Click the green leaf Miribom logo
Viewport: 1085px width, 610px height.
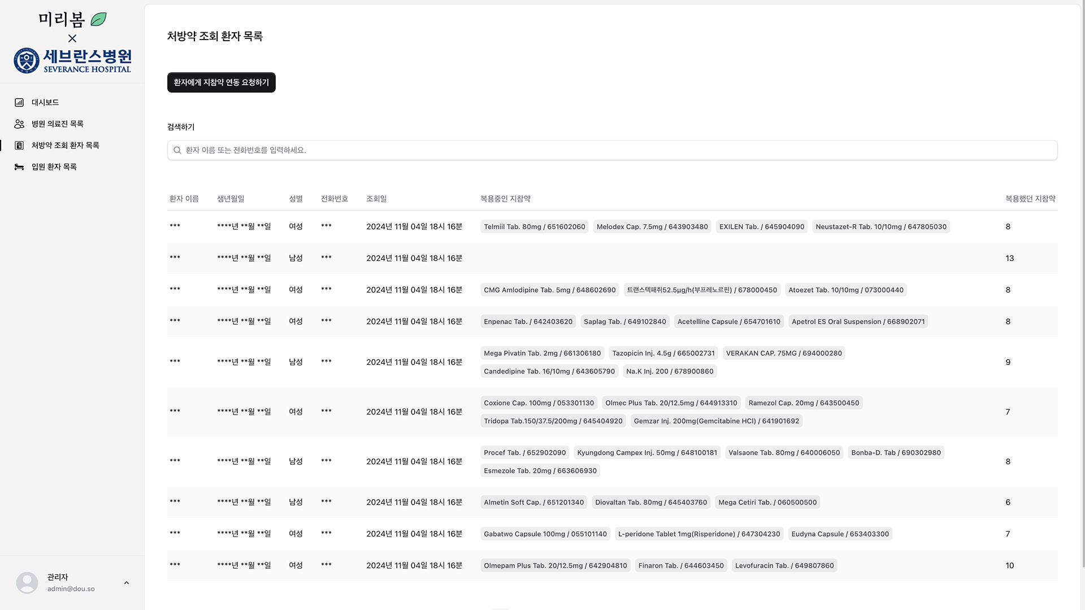[x=98, y=19]
